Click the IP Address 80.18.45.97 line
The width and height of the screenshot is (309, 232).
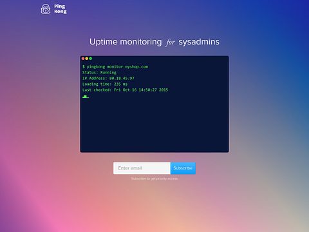coord(108,78)
